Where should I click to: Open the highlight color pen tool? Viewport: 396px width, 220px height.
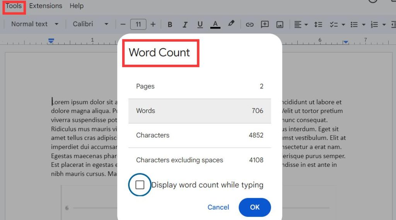(x=231, y=24)
